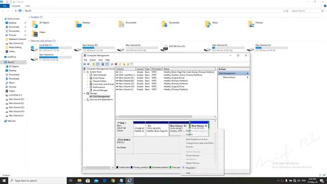
Task: Switch to the Computer ribbon tab in File Explorer
Action: pos(16,6)
